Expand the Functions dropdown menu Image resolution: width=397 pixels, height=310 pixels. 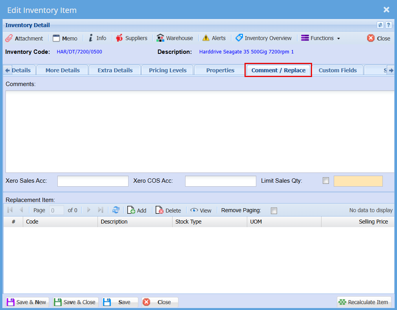coord(320,38)
